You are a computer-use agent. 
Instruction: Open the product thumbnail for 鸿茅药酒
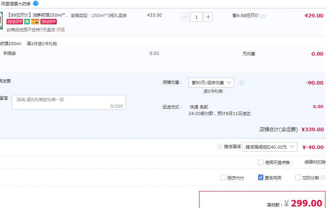(1, 20)
